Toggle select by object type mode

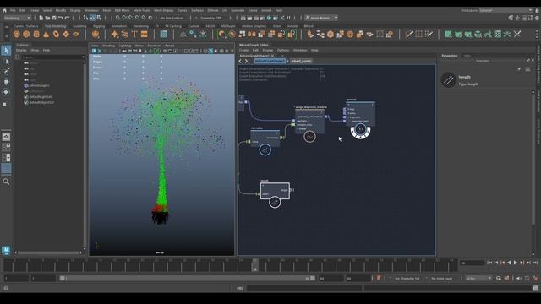pos(92,18)
